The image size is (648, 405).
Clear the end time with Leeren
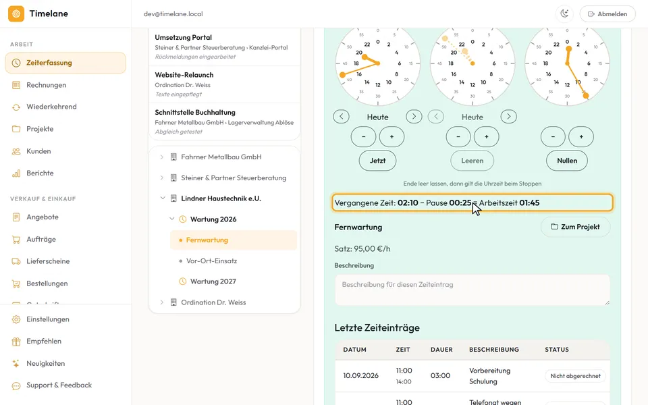(x=473, y=161)
